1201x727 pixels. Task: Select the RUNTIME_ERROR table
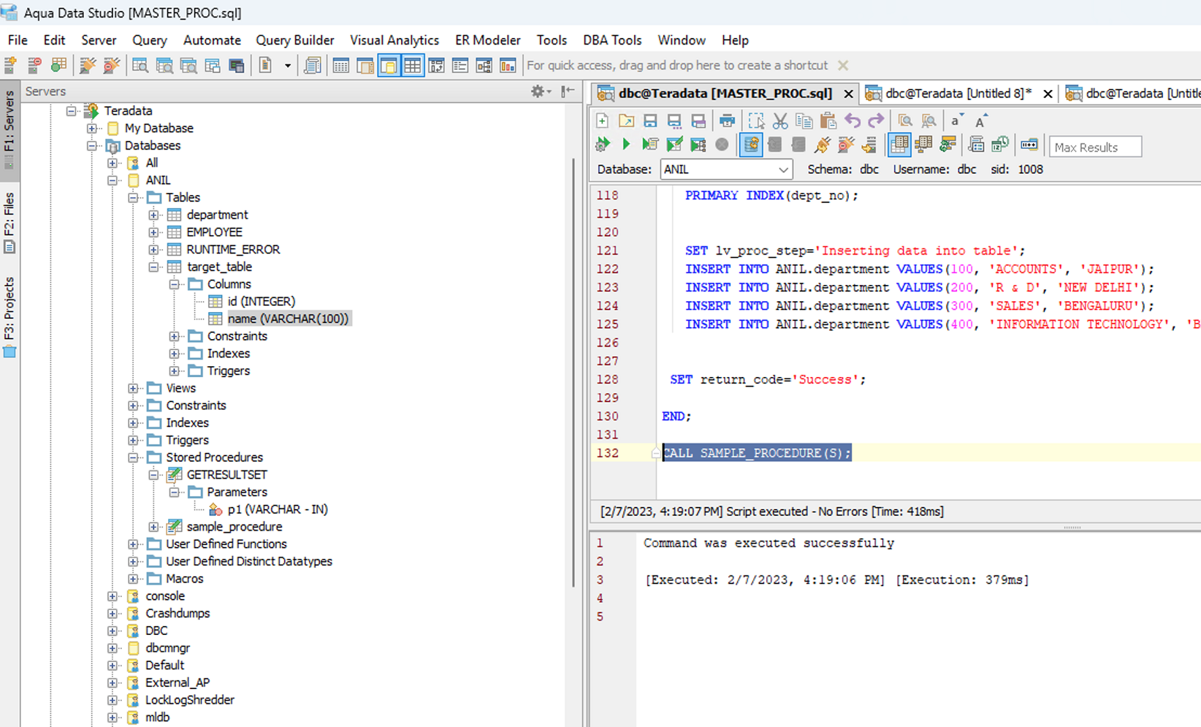232,249
